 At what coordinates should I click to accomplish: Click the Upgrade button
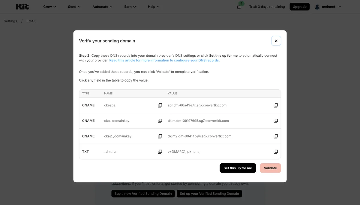pos(299,7)
